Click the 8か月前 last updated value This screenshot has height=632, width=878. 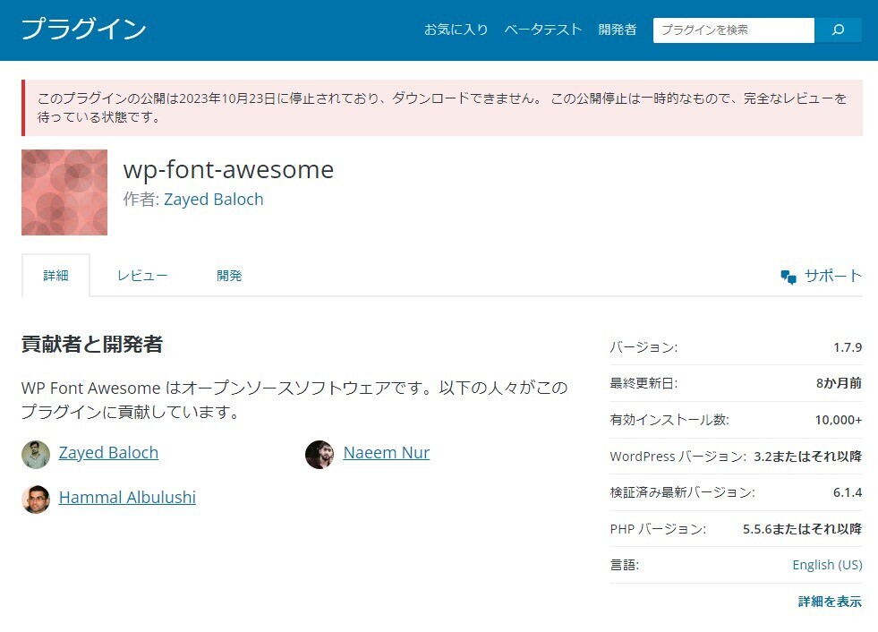[839, 383]
